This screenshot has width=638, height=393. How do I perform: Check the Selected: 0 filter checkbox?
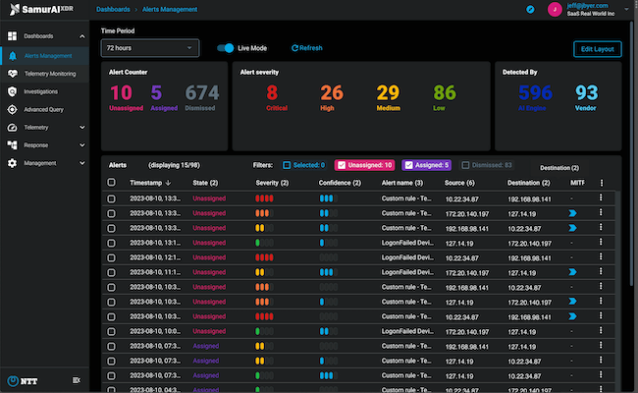point(287,165)
